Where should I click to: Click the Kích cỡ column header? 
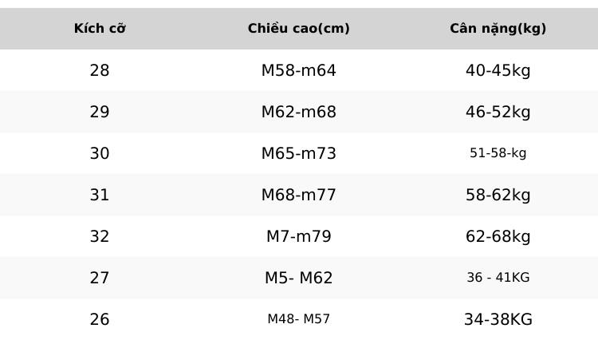(100, 28)
